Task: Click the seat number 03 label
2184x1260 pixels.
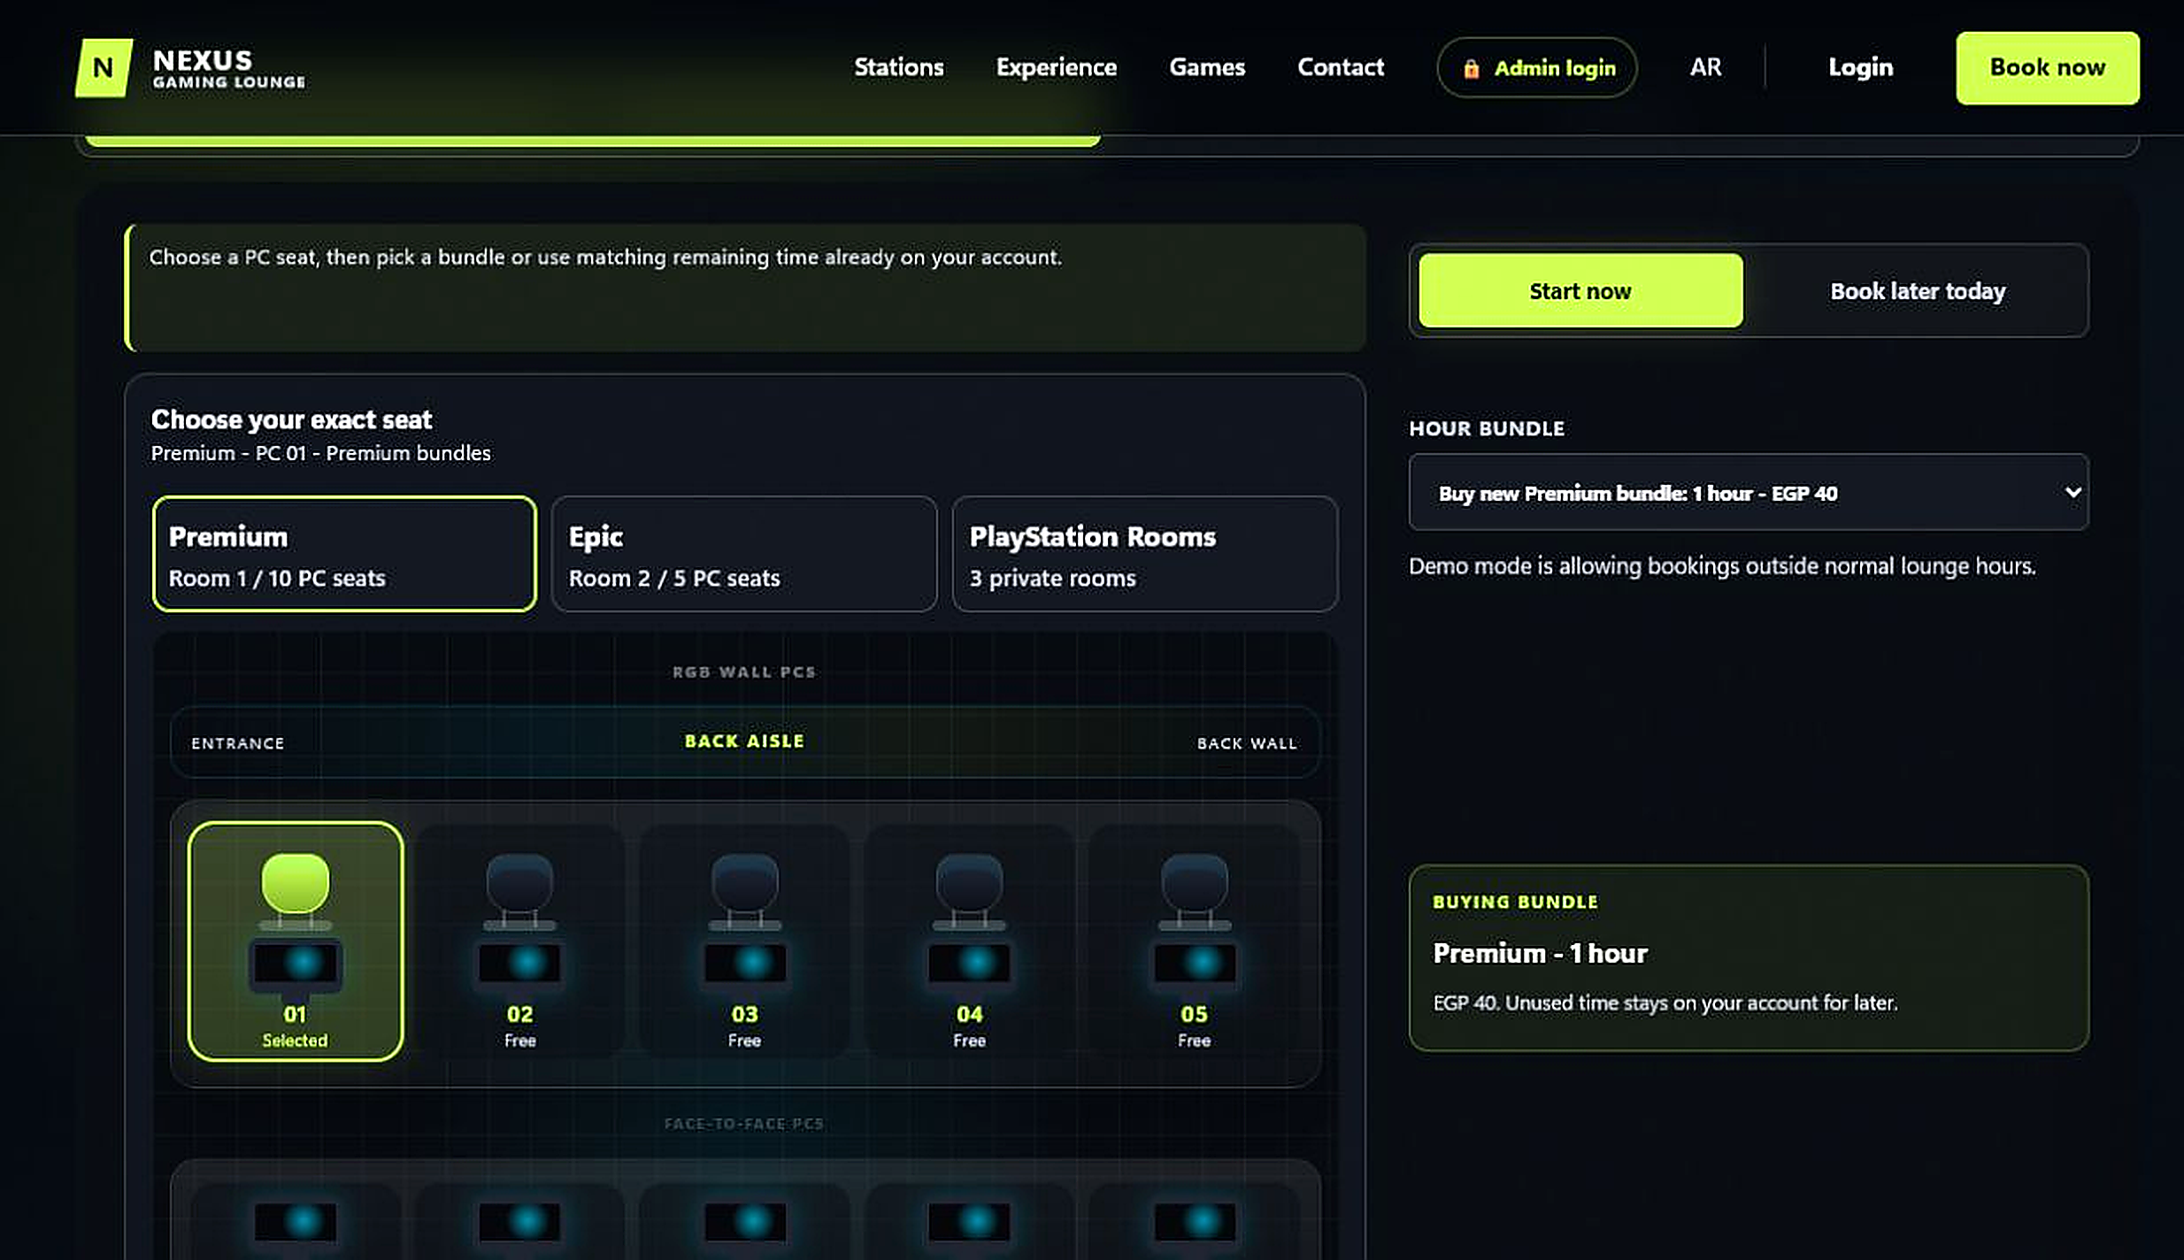Action: pyautogui.click(x=745, y=1014)
